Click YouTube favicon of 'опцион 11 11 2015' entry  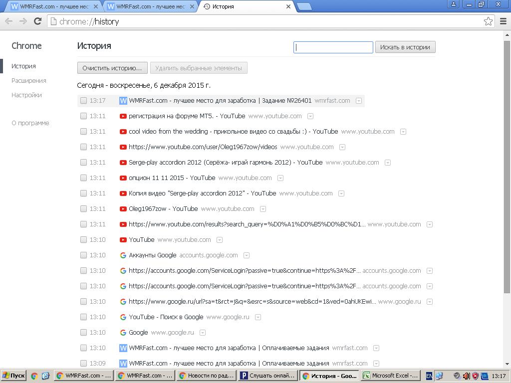tap(123, 178)
